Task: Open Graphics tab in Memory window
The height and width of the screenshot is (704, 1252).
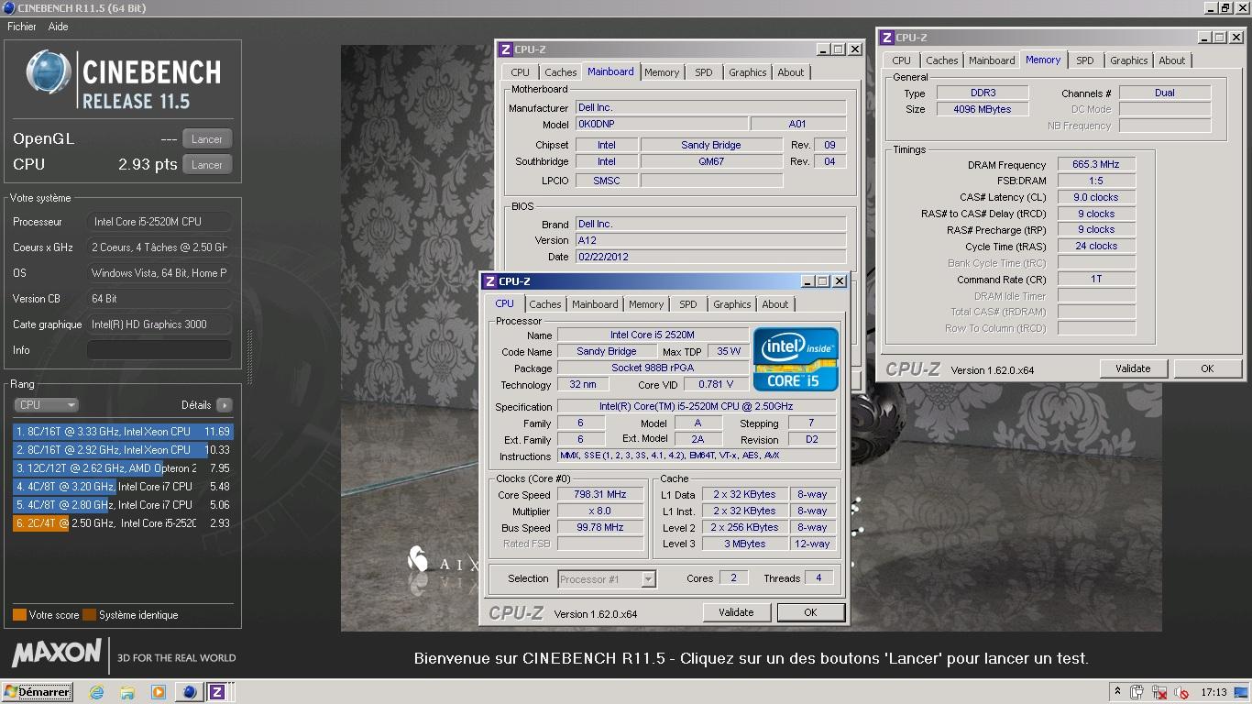Action: coord(1129,60)
